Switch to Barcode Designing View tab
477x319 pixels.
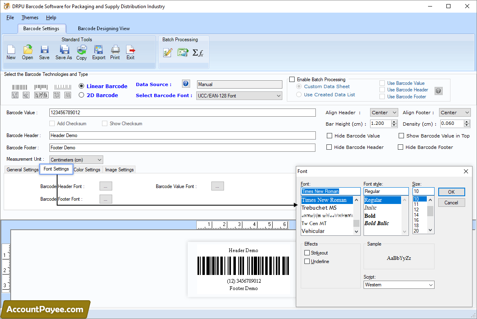click(104, 29)
